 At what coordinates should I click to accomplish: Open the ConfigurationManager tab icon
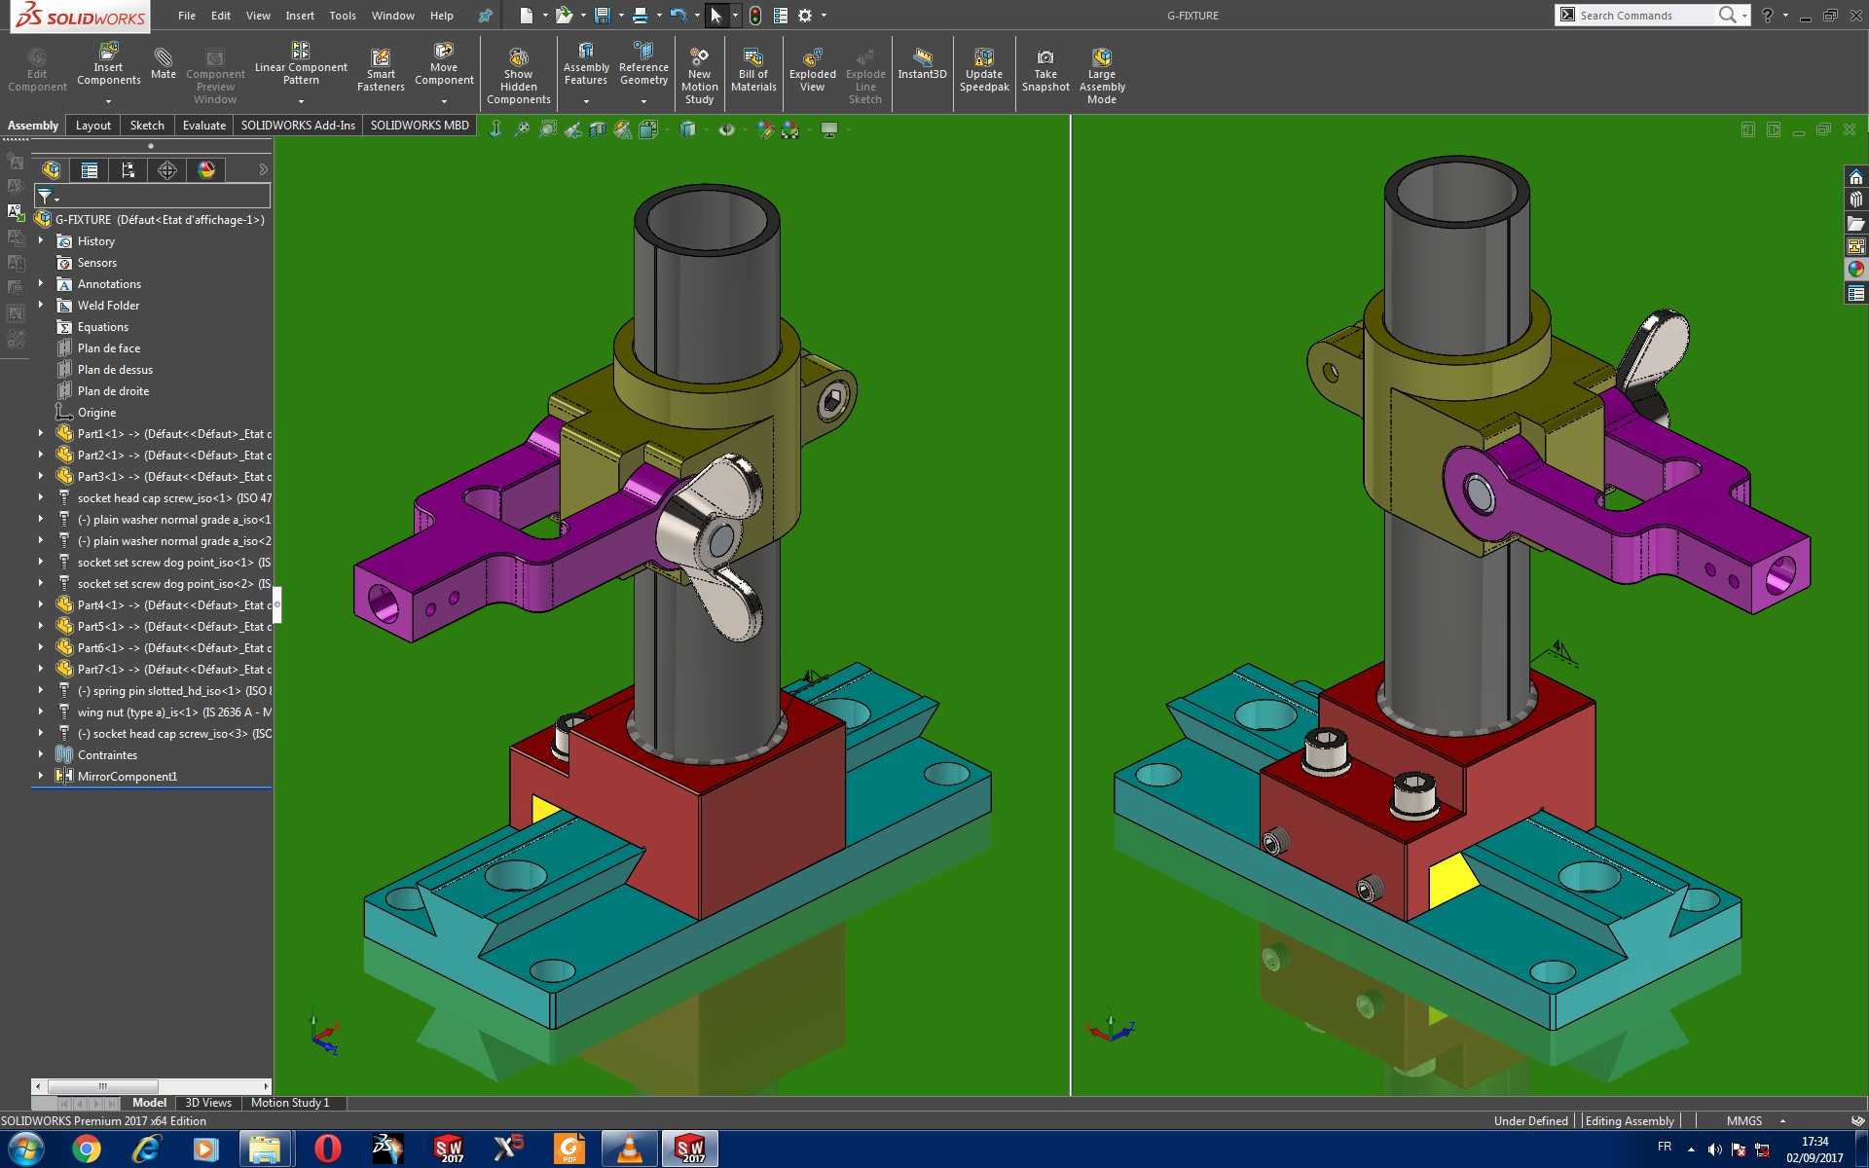click(x=128, y=170)
